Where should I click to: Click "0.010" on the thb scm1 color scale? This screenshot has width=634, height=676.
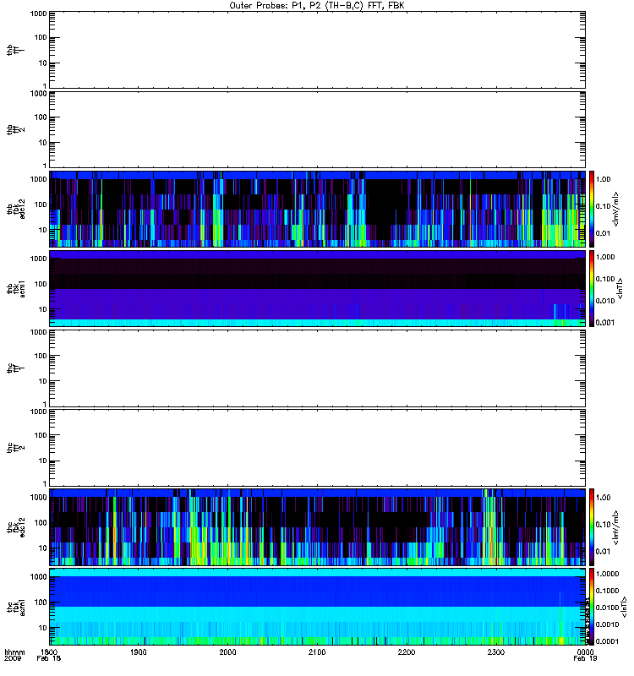605,301
